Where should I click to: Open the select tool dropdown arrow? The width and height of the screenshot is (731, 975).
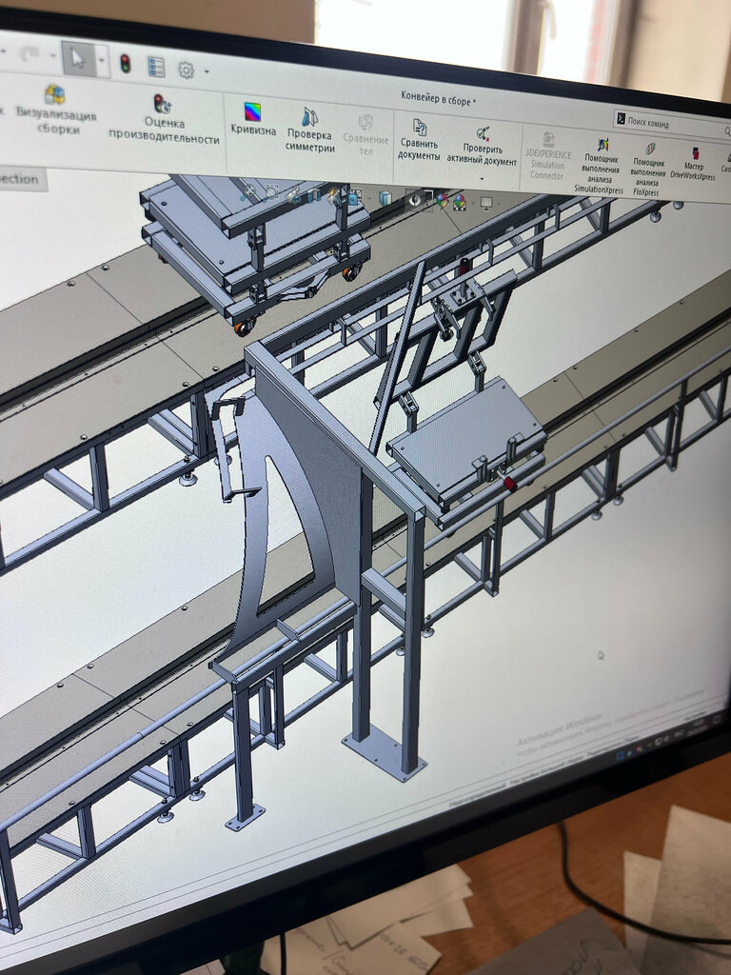103,62
